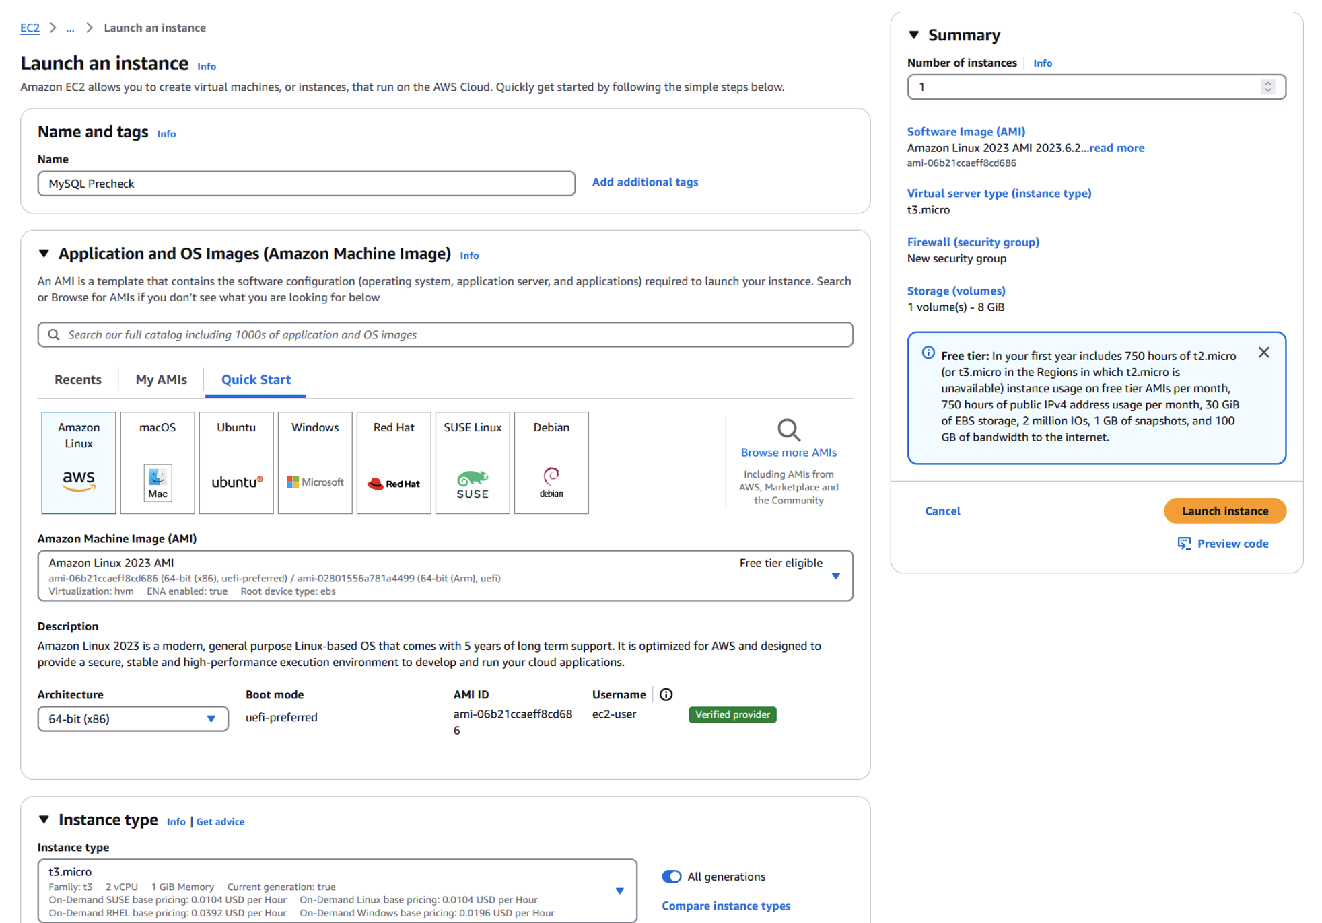The height and width of the screenshot is (923, 1322).
Task: Switch to the My AMIs tab
Action: pyautogui.click(x=161, y=379)
